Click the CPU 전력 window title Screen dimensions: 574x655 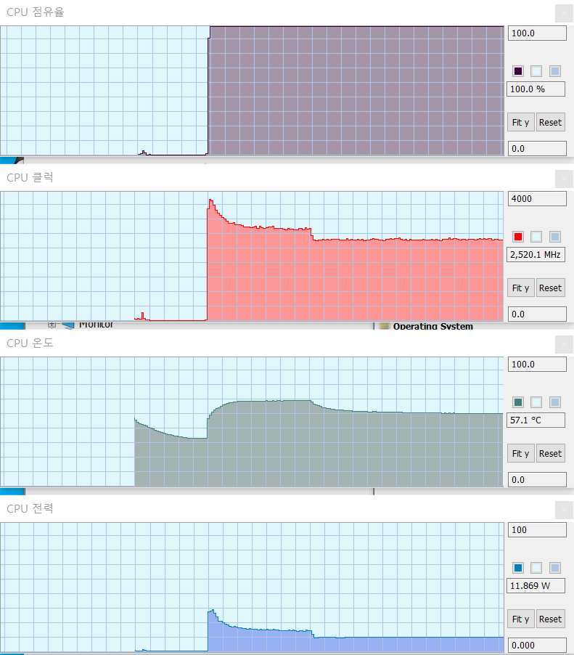tap(30, 508)
